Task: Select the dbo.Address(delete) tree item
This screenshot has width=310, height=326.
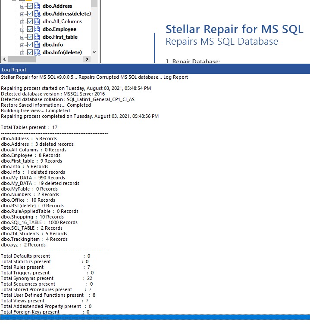Action: [x=67, y=14]
